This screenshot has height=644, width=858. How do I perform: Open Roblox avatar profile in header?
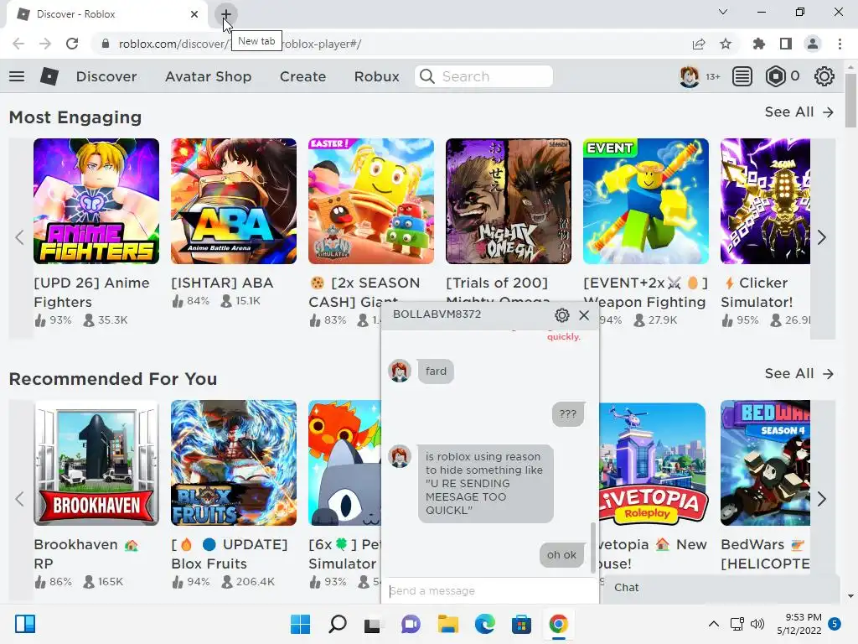[x=690, y=76]
